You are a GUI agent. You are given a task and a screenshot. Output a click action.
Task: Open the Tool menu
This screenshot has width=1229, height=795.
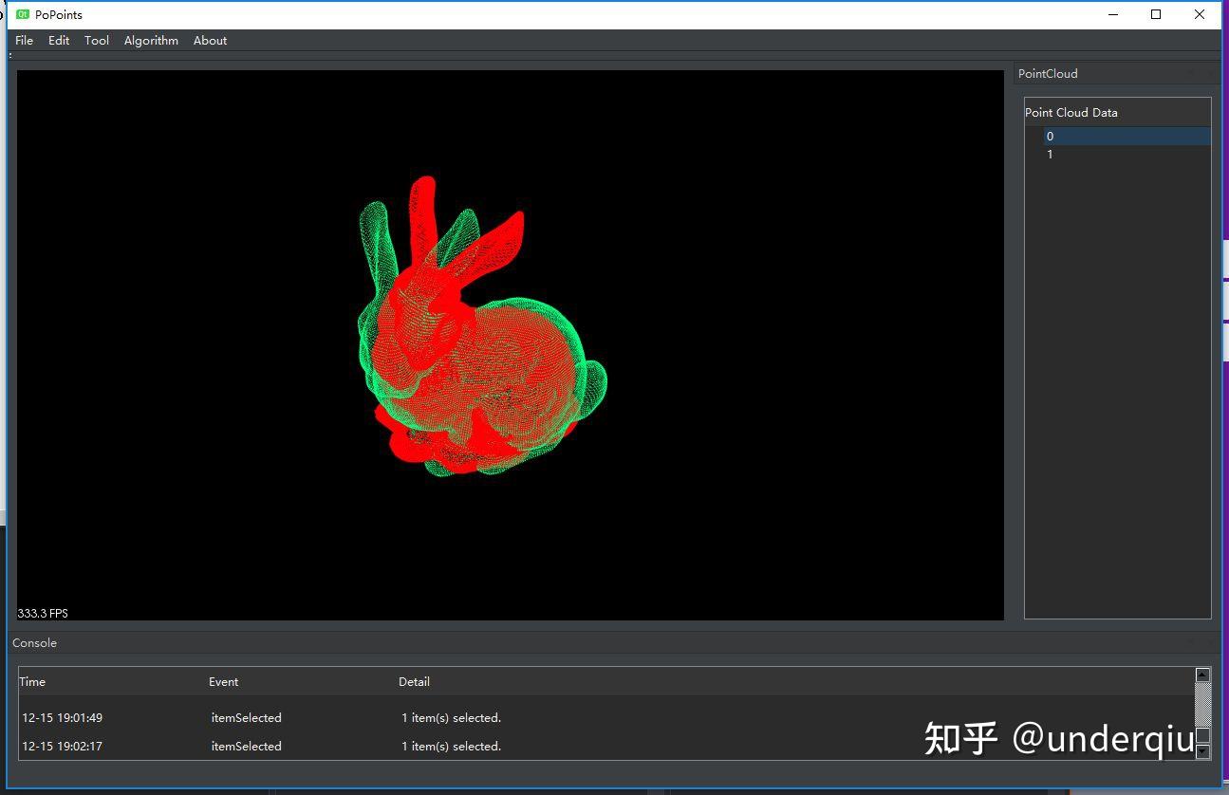click(x=97, y=41)
